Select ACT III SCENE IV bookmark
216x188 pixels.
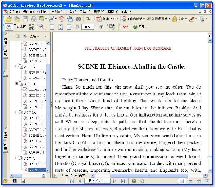point(37,107)
